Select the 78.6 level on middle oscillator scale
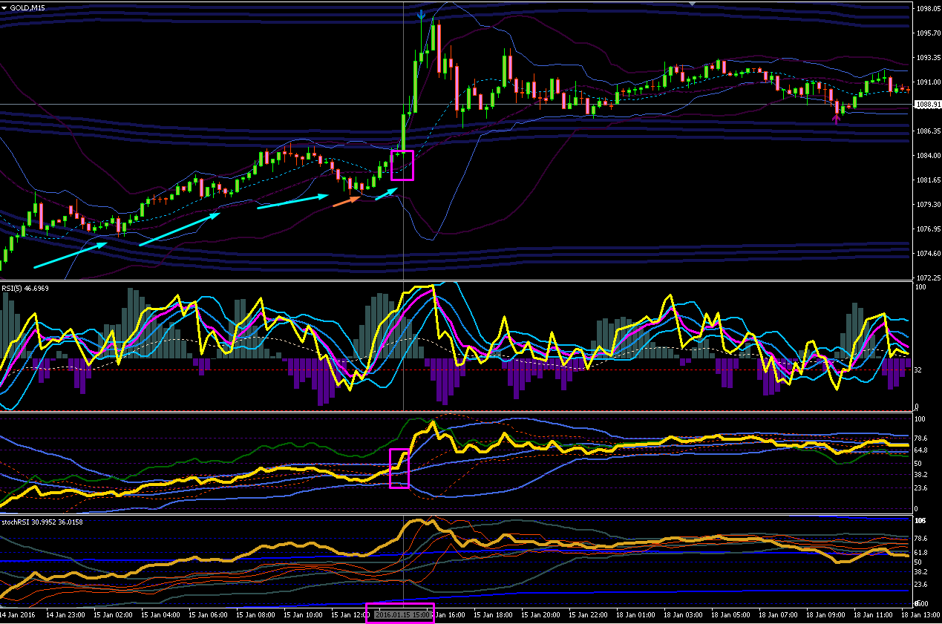This screenshot has height=624, width=942. (x=921, y=439)
